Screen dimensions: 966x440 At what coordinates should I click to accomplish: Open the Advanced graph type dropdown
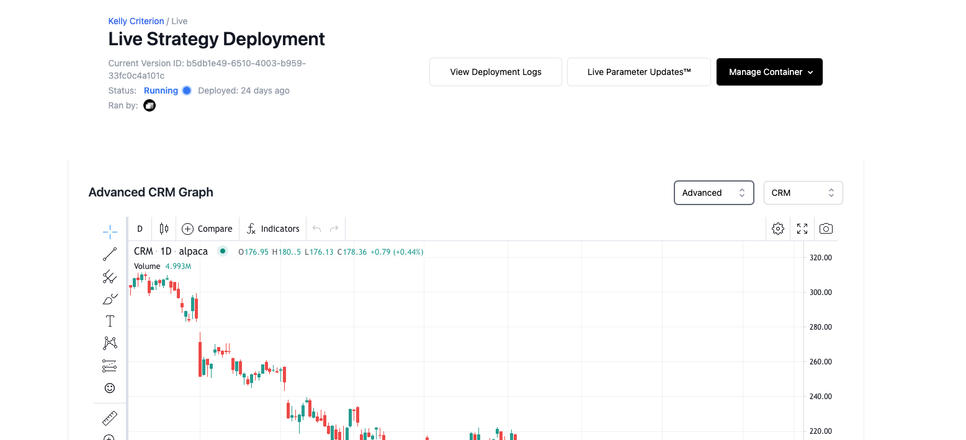[713, 193]
